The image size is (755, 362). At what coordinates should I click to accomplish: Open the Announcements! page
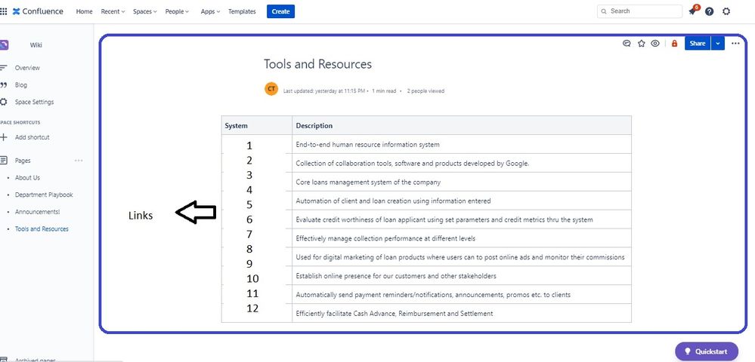[38, 212]
